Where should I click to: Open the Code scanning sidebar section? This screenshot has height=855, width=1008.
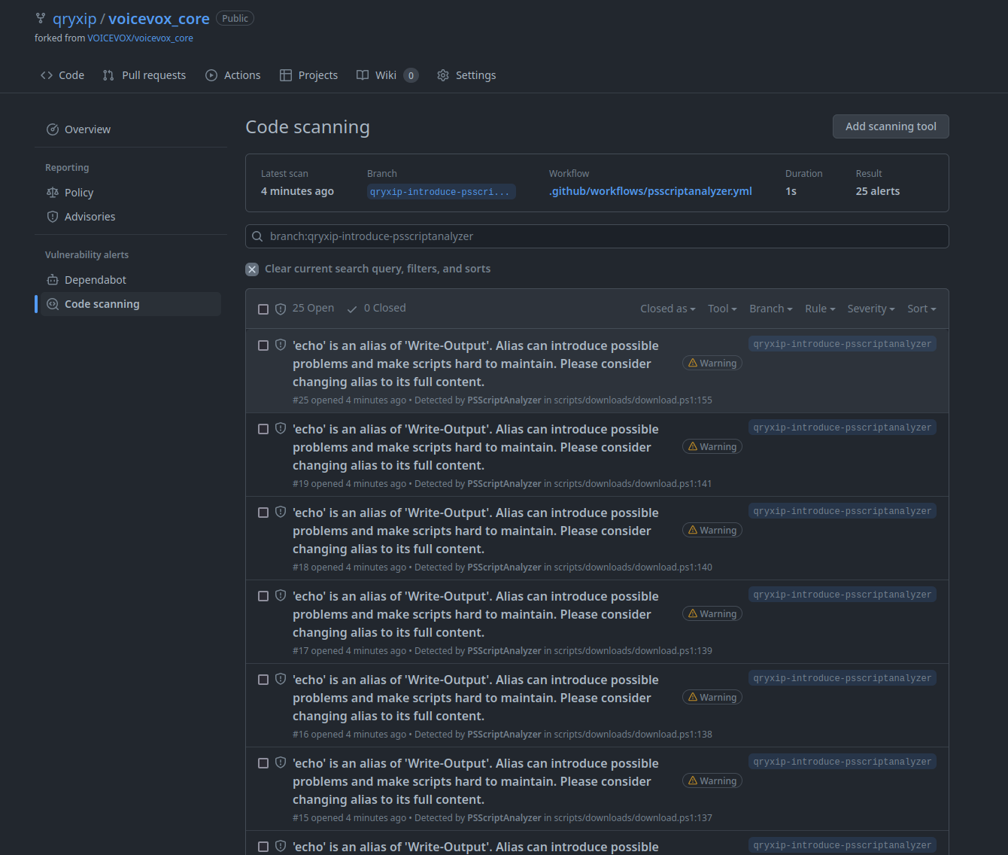point(102,303)
